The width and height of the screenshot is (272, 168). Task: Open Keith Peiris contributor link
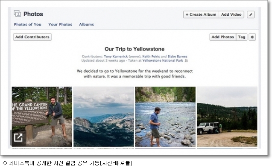click(151, 56)
